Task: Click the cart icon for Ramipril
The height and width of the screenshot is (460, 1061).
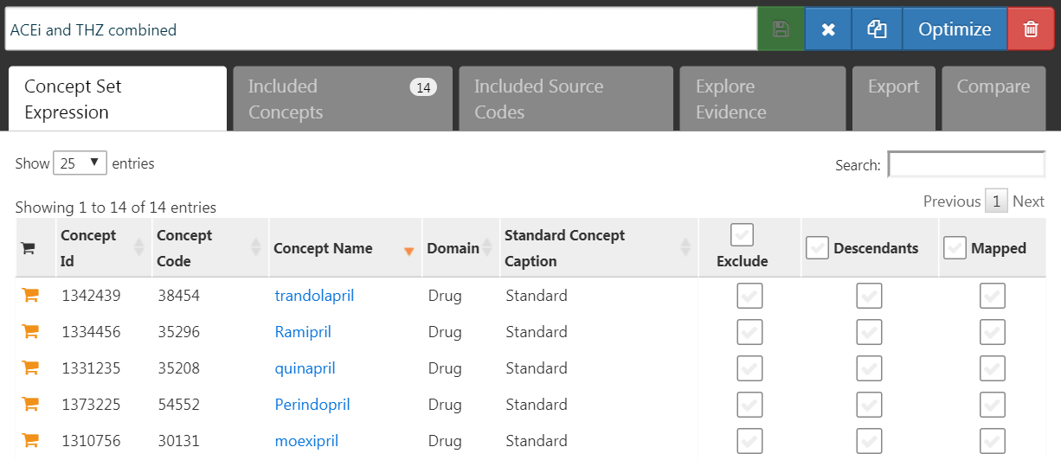Action: click(30, 332)
